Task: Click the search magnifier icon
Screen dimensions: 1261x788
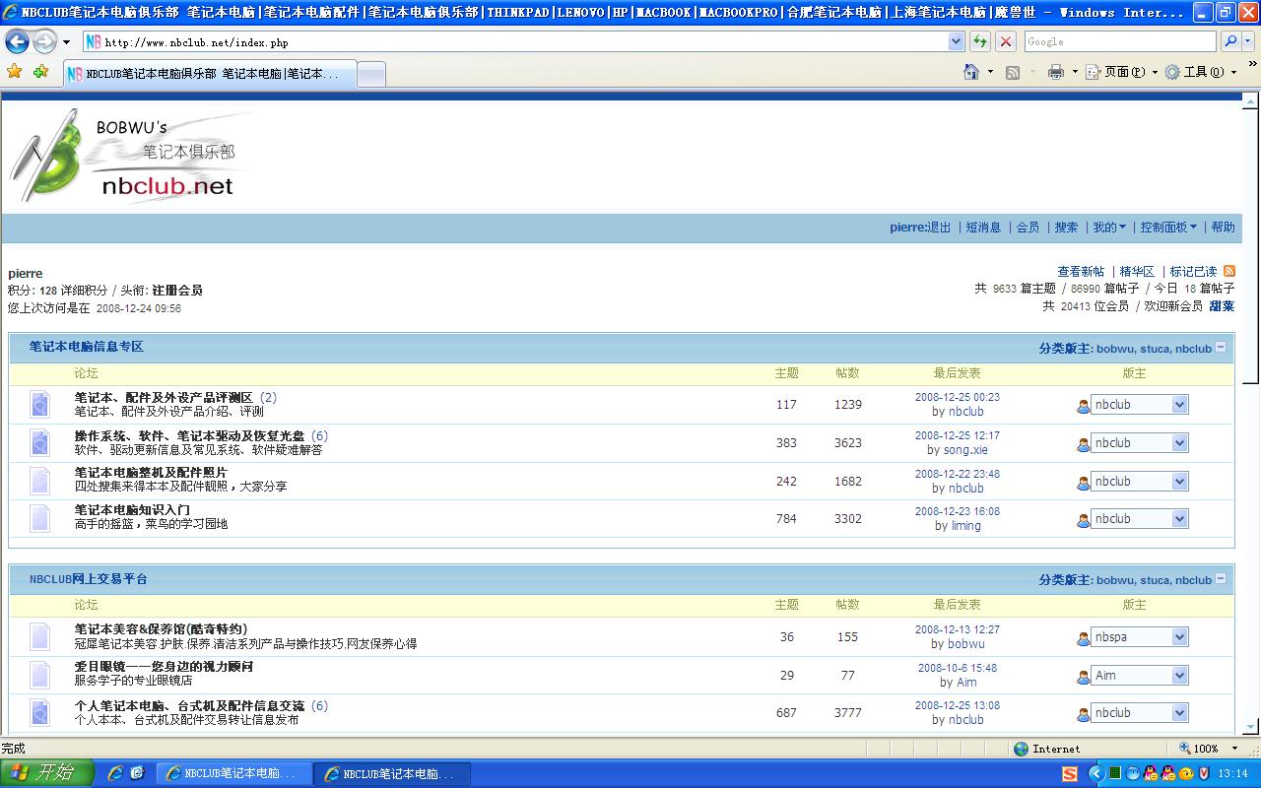Action: 1230,41
